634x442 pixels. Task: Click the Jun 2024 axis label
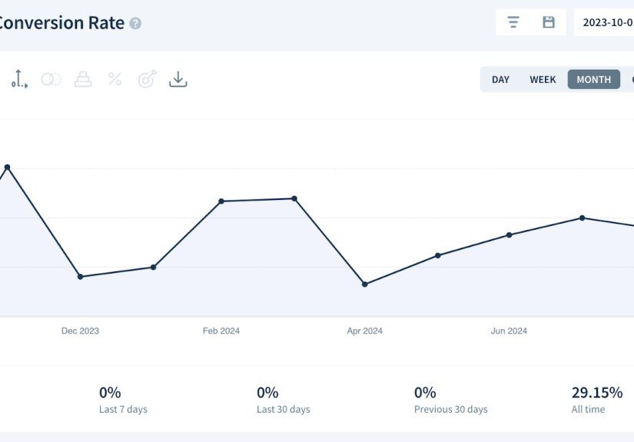(509, 331)
